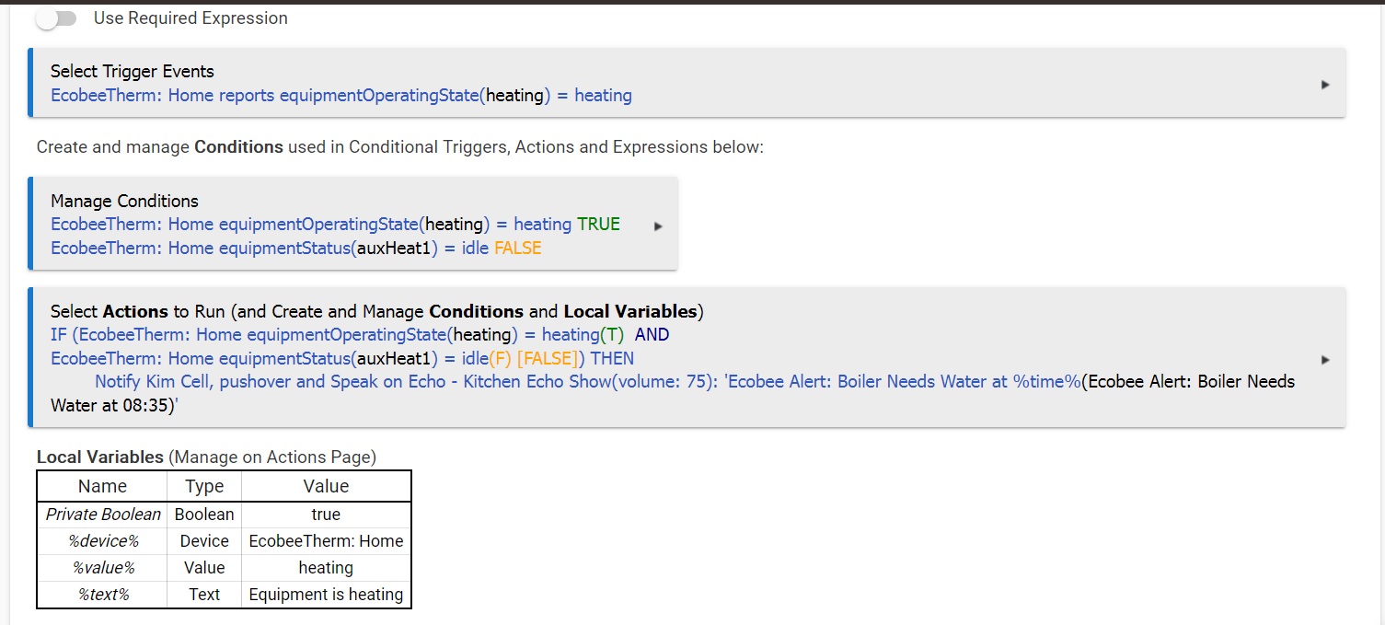Open the Select Trigger Events heading
This screenshot has height=625, width=1385.
coord(132,71)
